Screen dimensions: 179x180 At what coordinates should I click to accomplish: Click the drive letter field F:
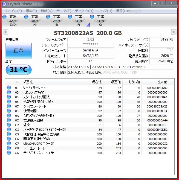91,61
